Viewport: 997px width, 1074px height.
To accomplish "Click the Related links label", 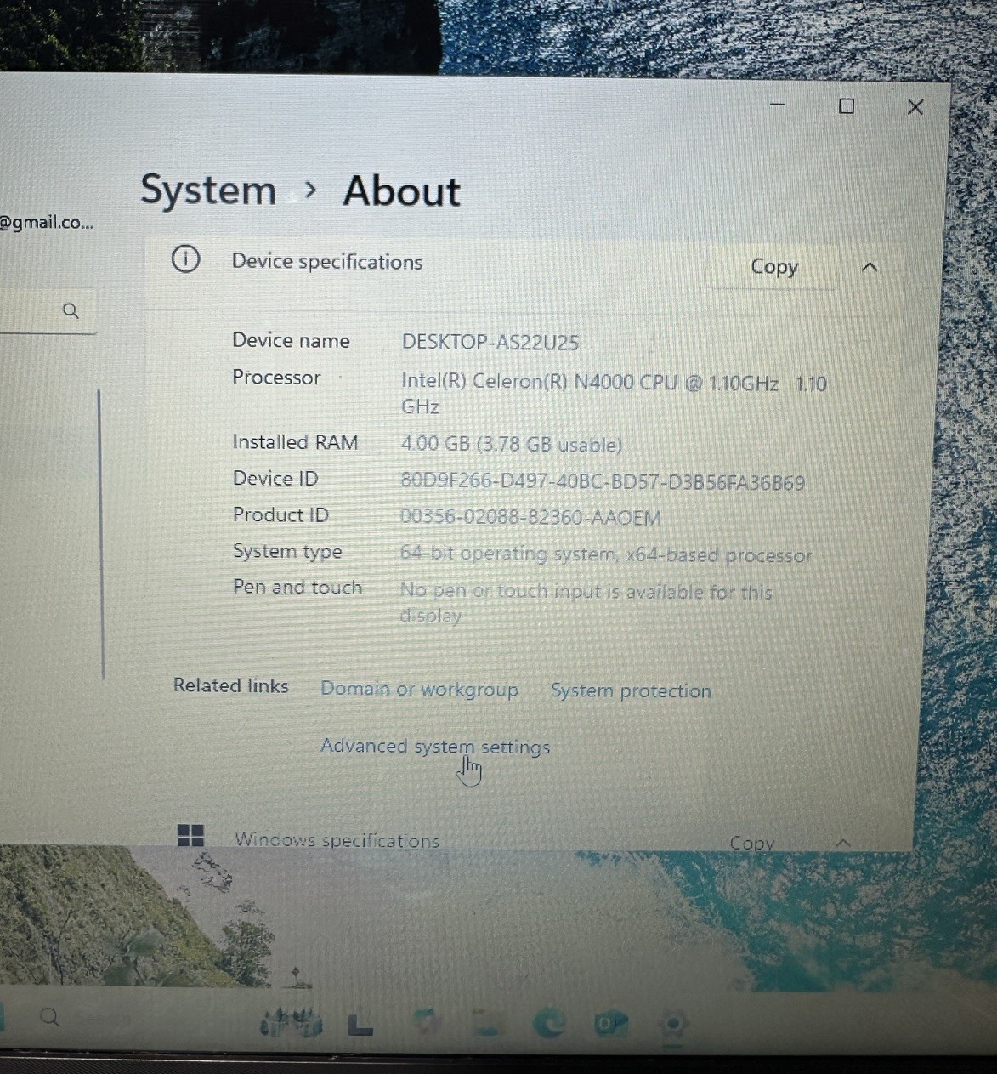I will (x=231, y=685).
